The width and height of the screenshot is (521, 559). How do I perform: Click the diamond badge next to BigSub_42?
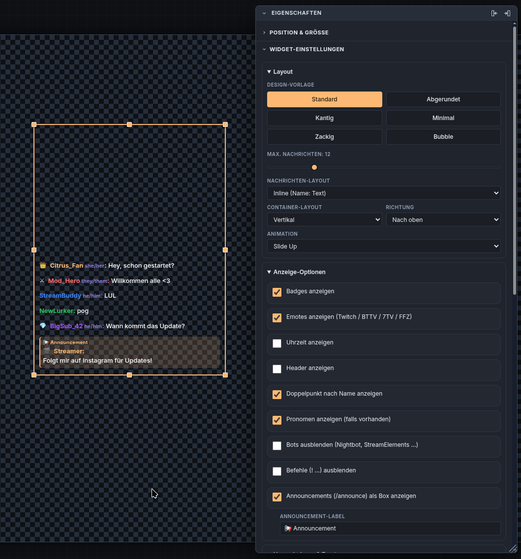point(43,326)
